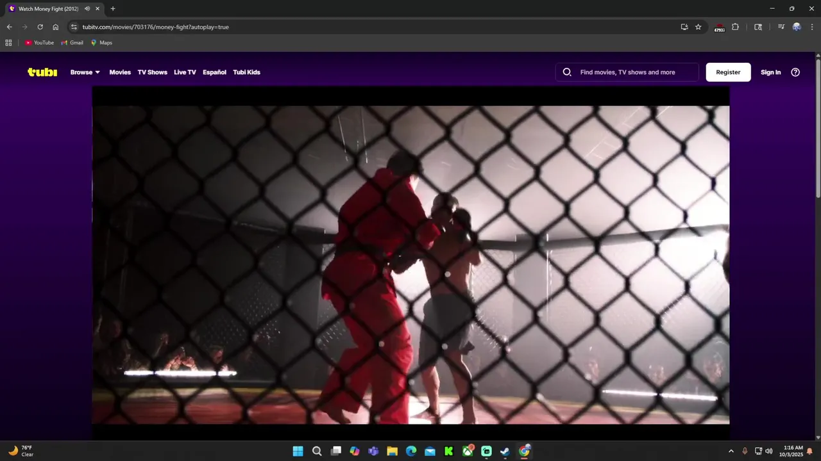The height and width of the screenshot is (461, 821).
Task: Open the reading/search side panel icon
Action: 758,27
